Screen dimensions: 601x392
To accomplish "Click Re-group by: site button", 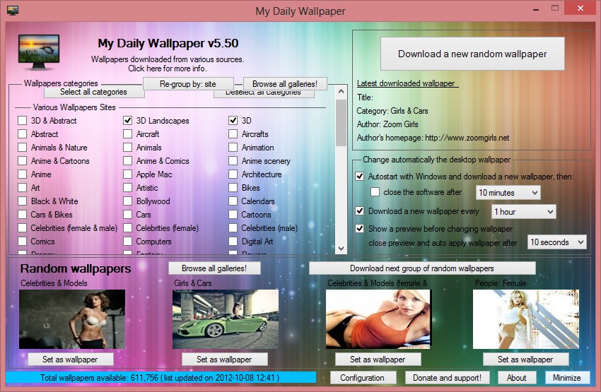I will [x=187, y=83].
